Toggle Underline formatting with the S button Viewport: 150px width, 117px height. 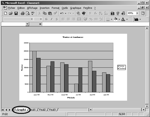[57, 19]
